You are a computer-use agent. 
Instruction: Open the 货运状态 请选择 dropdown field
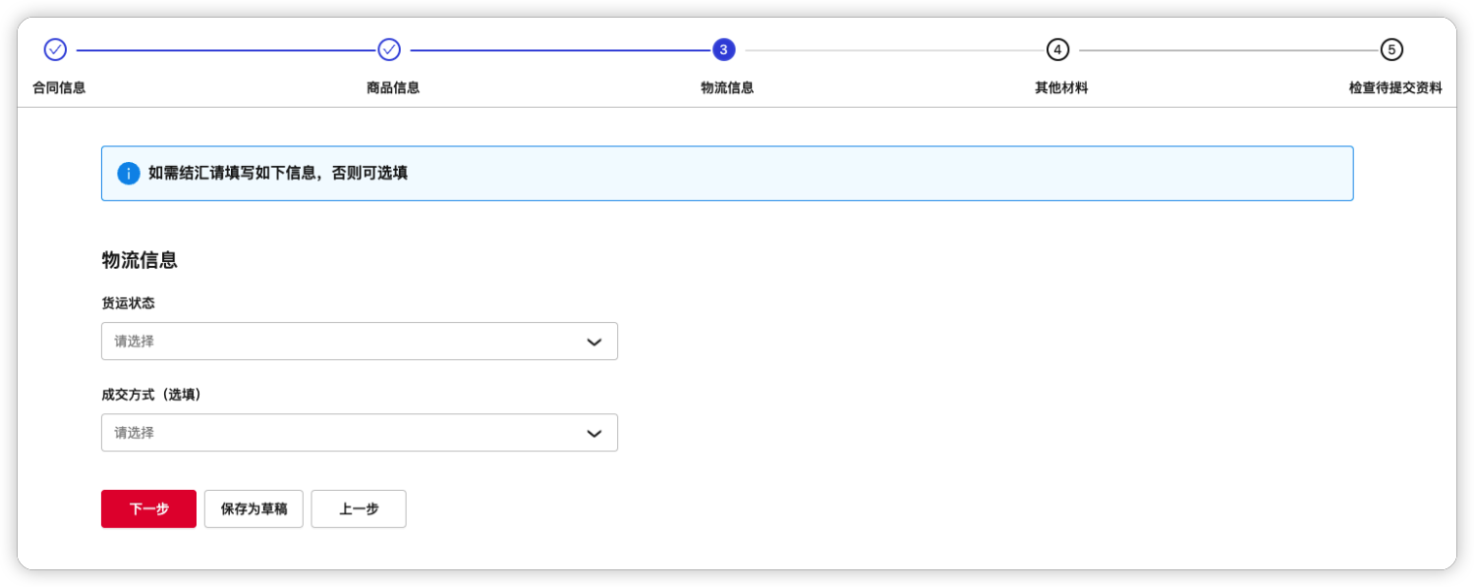[344, 342]
